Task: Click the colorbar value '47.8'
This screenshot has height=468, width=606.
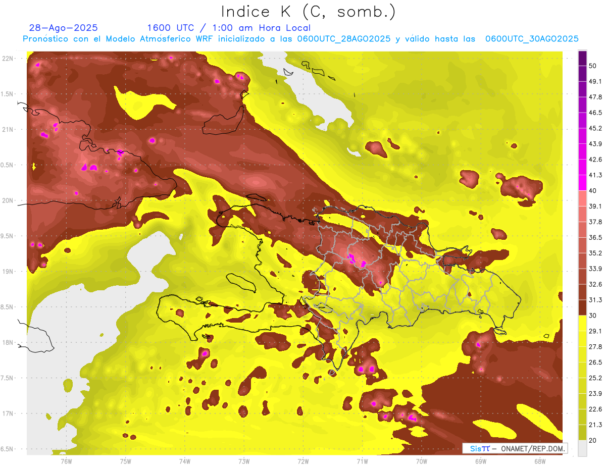Action: point(595,97)
